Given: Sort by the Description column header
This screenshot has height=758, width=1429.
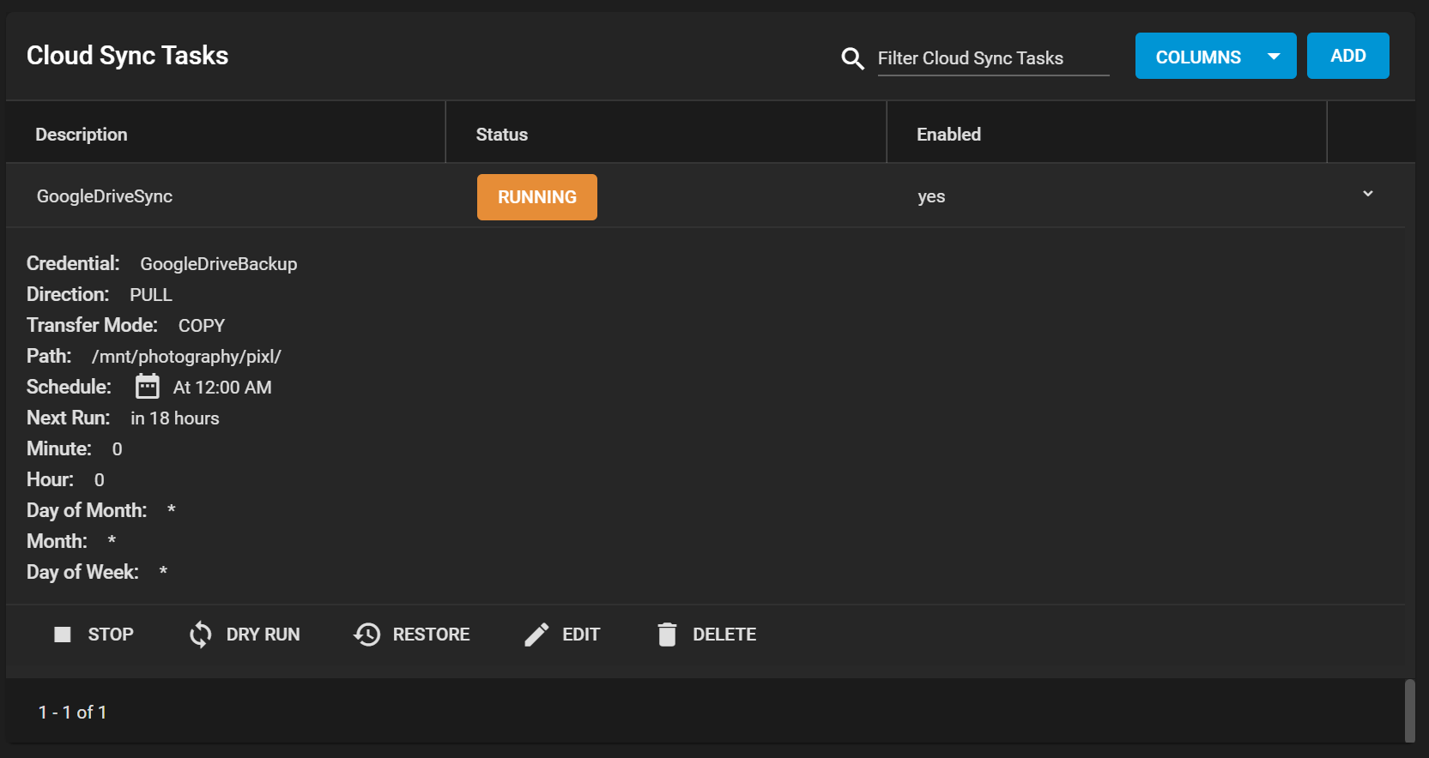Looking at the screenshot, I should 82,135.
